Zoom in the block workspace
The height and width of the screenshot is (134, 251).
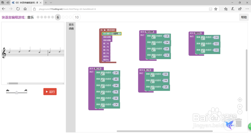(240, 106)
